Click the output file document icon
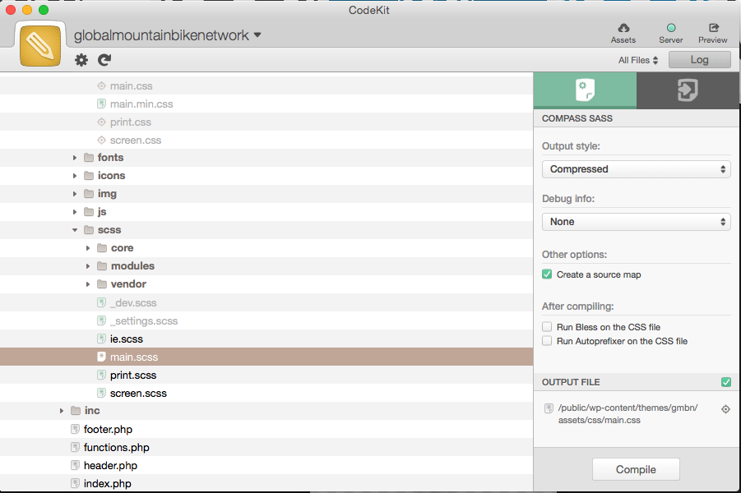741x493 pixels. point(549,408)
